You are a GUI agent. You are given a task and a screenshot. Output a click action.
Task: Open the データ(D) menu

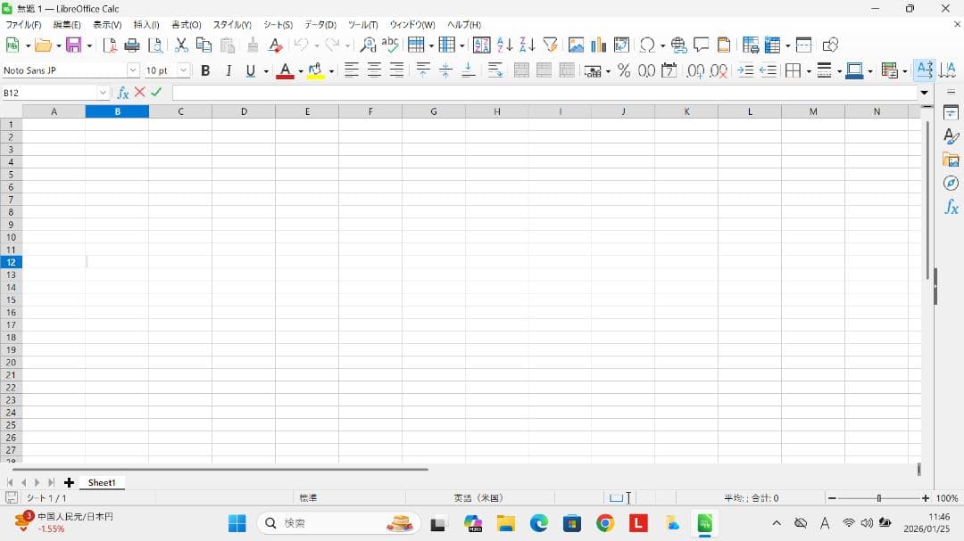click(x=320, y=25)
